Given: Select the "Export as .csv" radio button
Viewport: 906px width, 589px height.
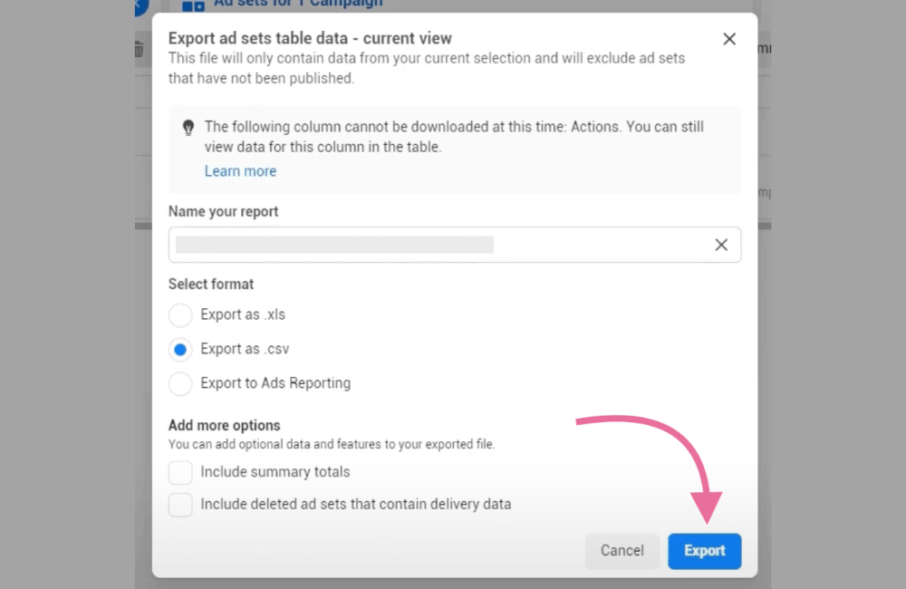Looking at the screenshot, I should [x=180, y=349].
